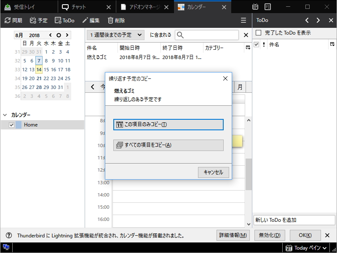Focus the event search input field
337x253 pixels.
point(207,35)
